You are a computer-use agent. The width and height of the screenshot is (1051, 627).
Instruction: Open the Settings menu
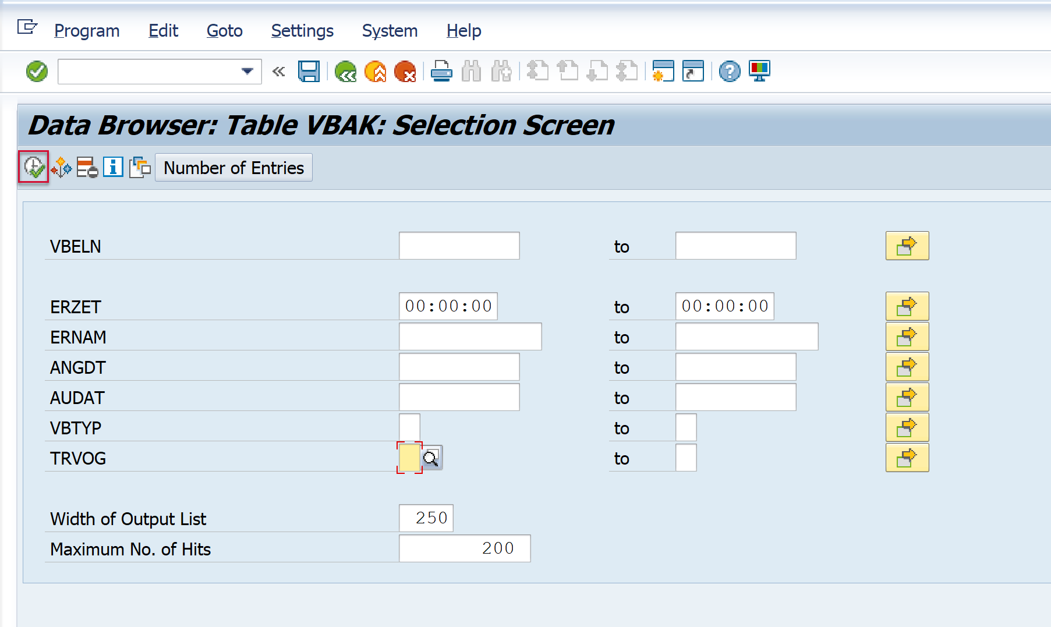point(302,31)
